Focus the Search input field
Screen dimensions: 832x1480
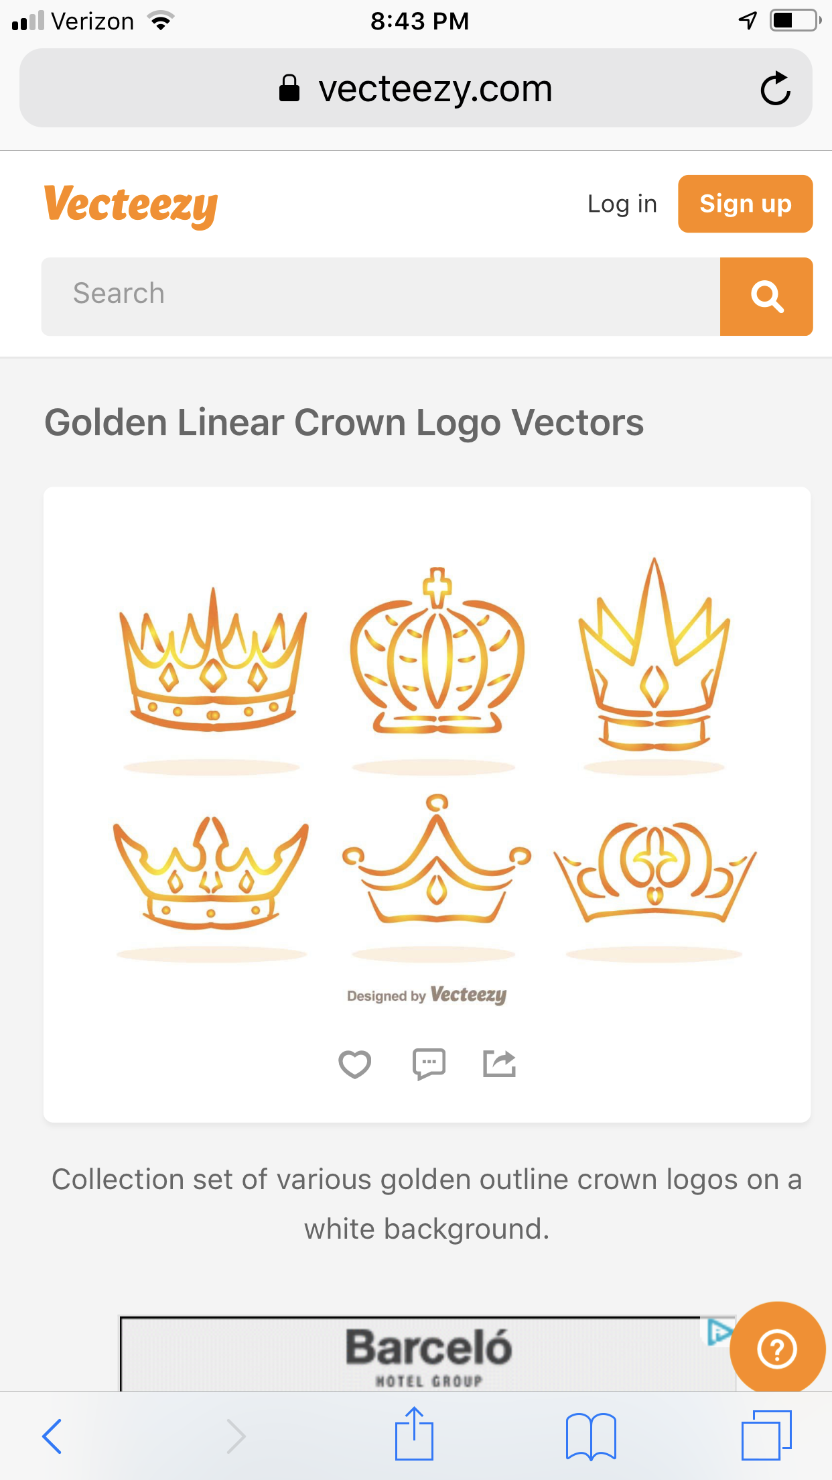point(380,296)
